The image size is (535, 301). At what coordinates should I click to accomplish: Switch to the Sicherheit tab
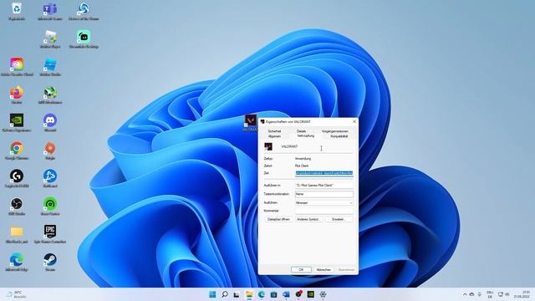pyautogui.click(x=274, y=131)
